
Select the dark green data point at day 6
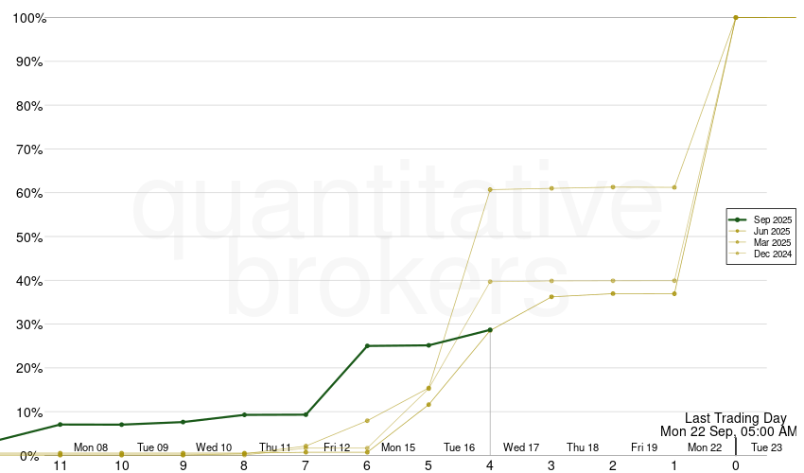click(x=367, y=346)
